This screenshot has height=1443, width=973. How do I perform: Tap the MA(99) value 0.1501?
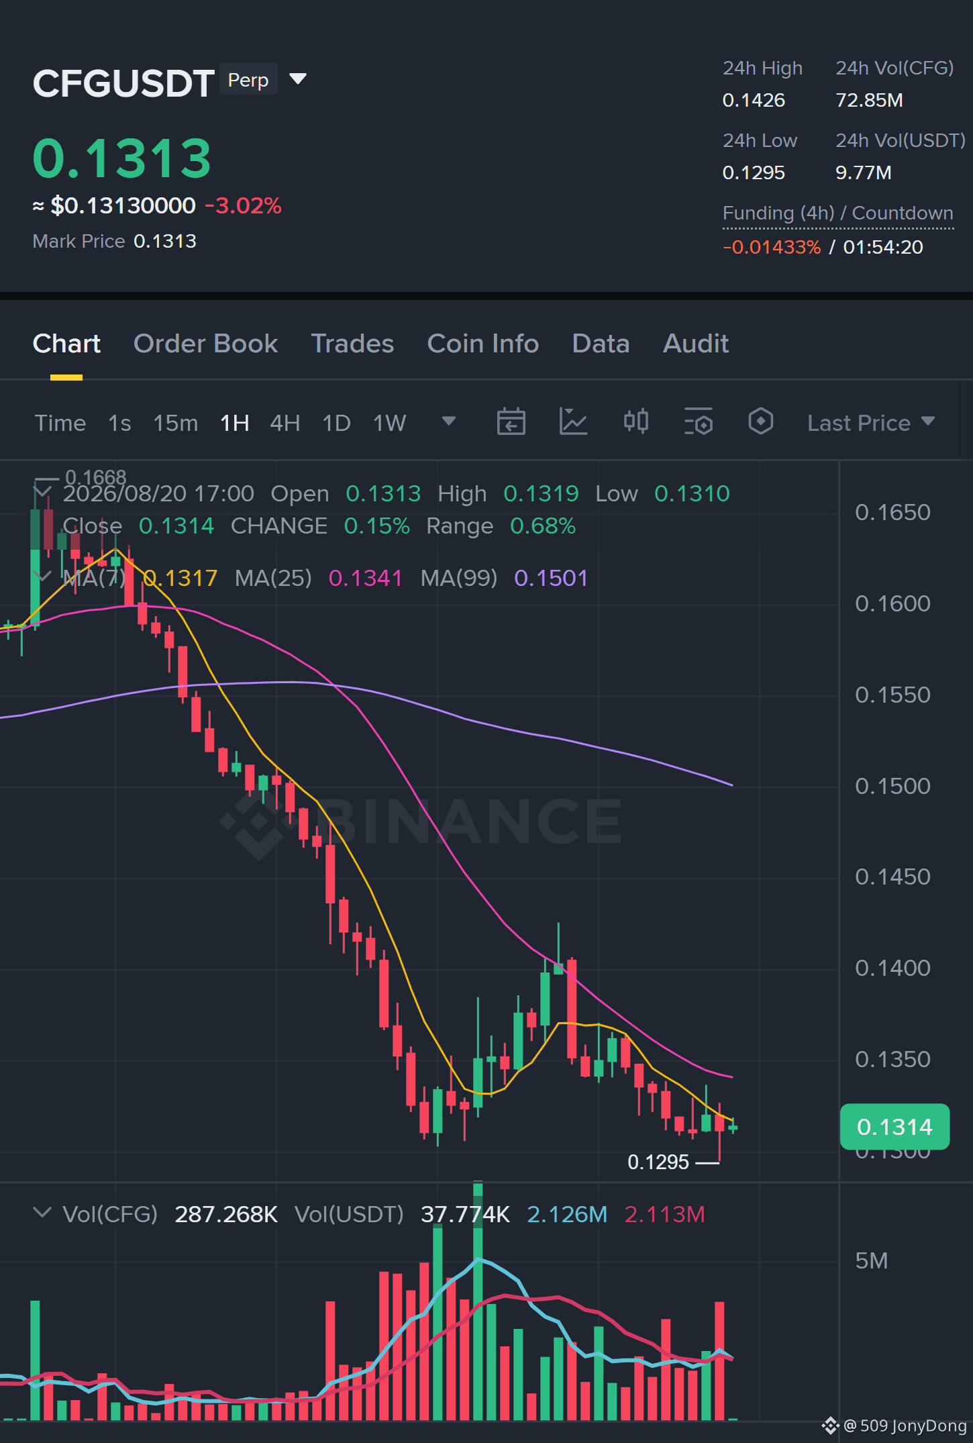point(551,578)
